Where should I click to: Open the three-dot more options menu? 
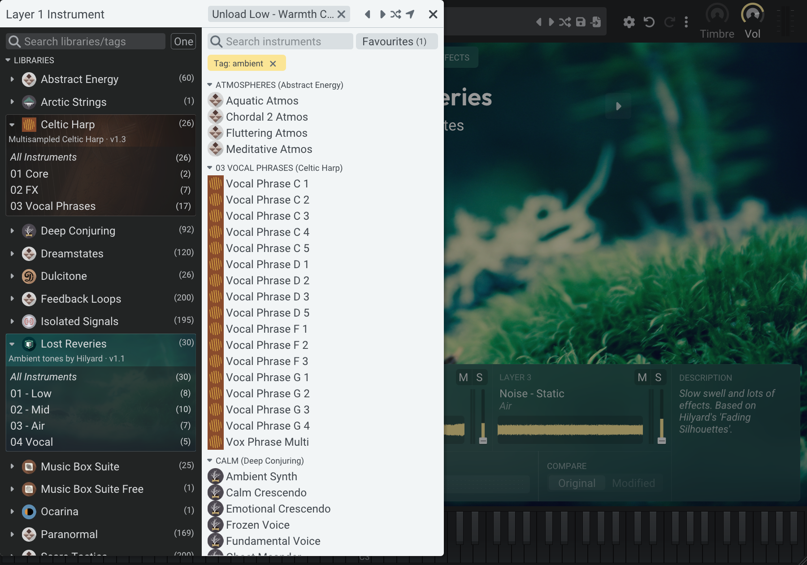(x=686, y=22)
